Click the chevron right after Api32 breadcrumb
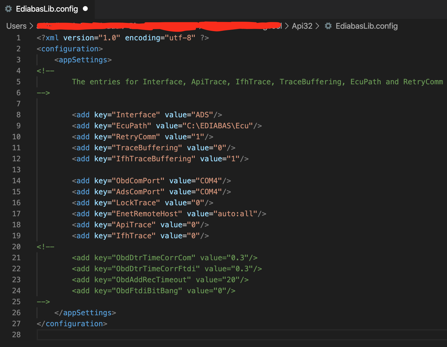Screen dimensions: 447x347 pos(317,26)
